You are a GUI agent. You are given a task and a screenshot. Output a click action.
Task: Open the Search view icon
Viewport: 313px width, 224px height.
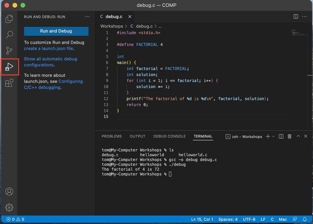9,35
